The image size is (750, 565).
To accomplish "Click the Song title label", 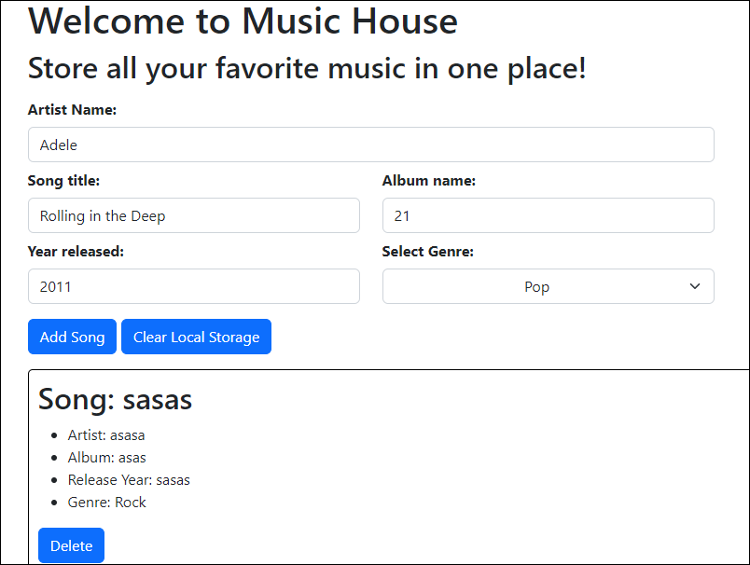I will [x=63, y=181].
